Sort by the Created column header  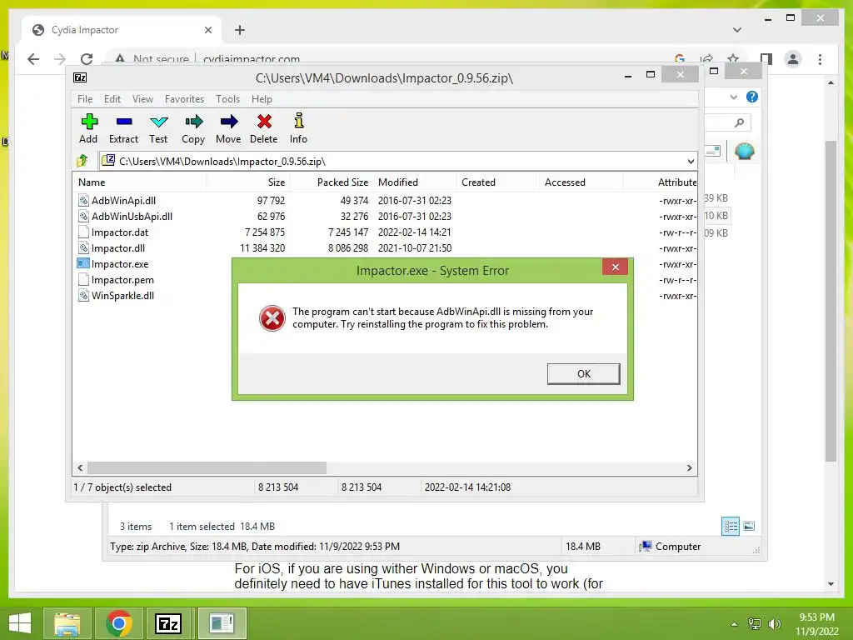tap(497, 182)
